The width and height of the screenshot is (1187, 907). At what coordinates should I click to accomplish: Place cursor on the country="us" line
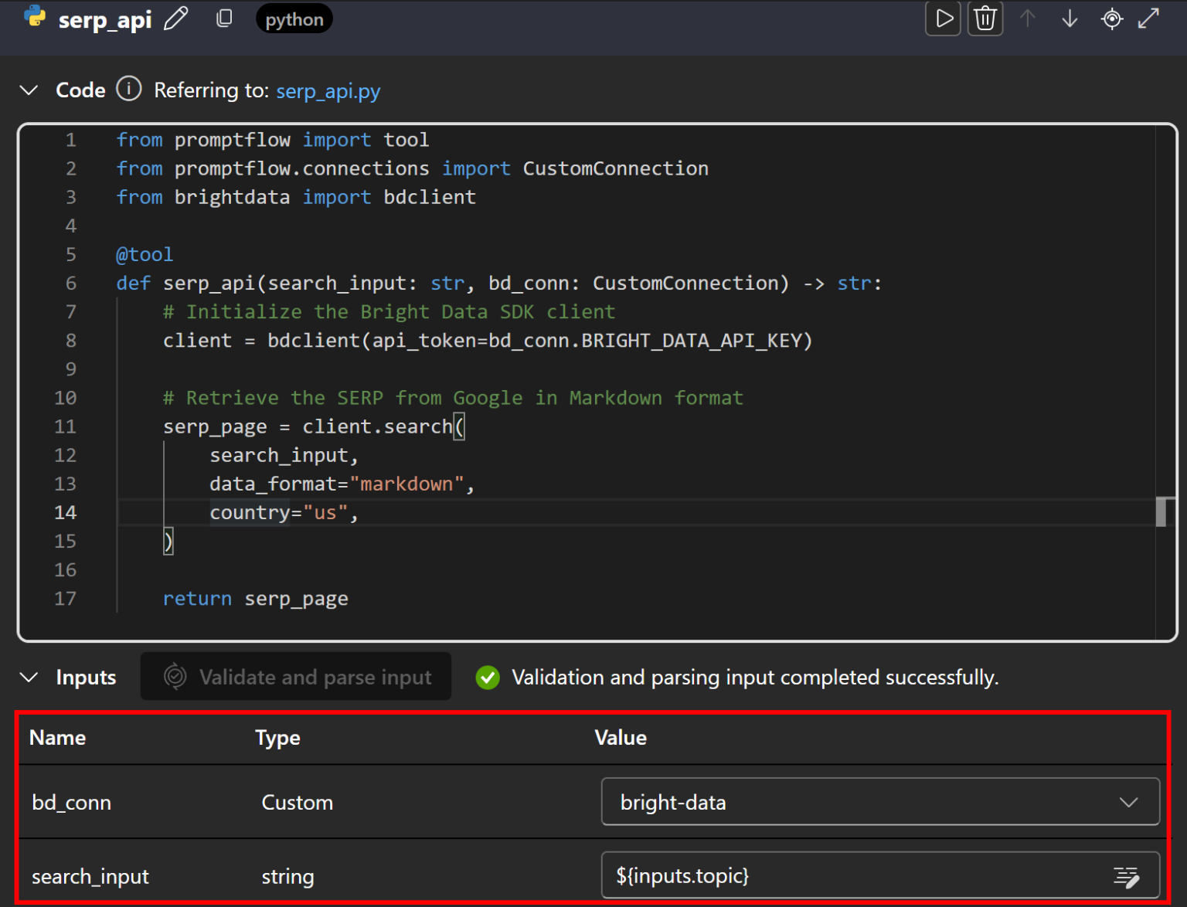coord(283,513)
